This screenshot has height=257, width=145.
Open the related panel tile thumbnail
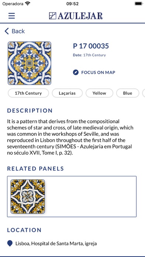pyautogui.click(x=28, y=196)
